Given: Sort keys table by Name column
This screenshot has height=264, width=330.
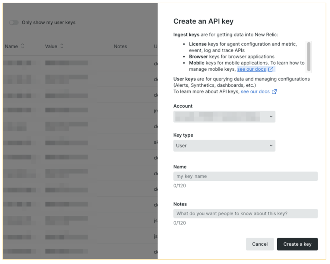Looking at the screenshot, I should click(23, 46).
